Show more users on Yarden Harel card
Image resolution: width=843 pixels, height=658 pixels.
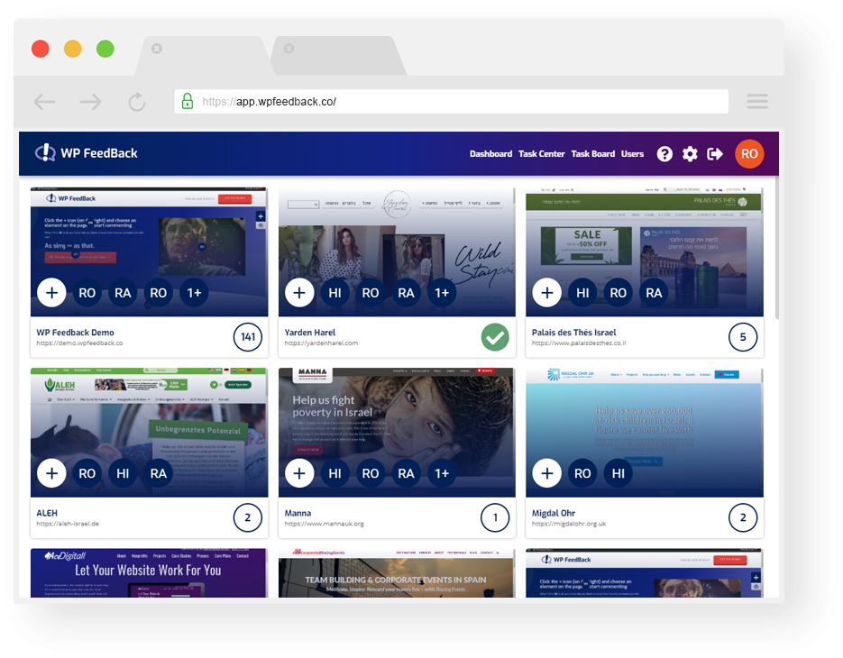pyautogui.click(x=442, y=293)
